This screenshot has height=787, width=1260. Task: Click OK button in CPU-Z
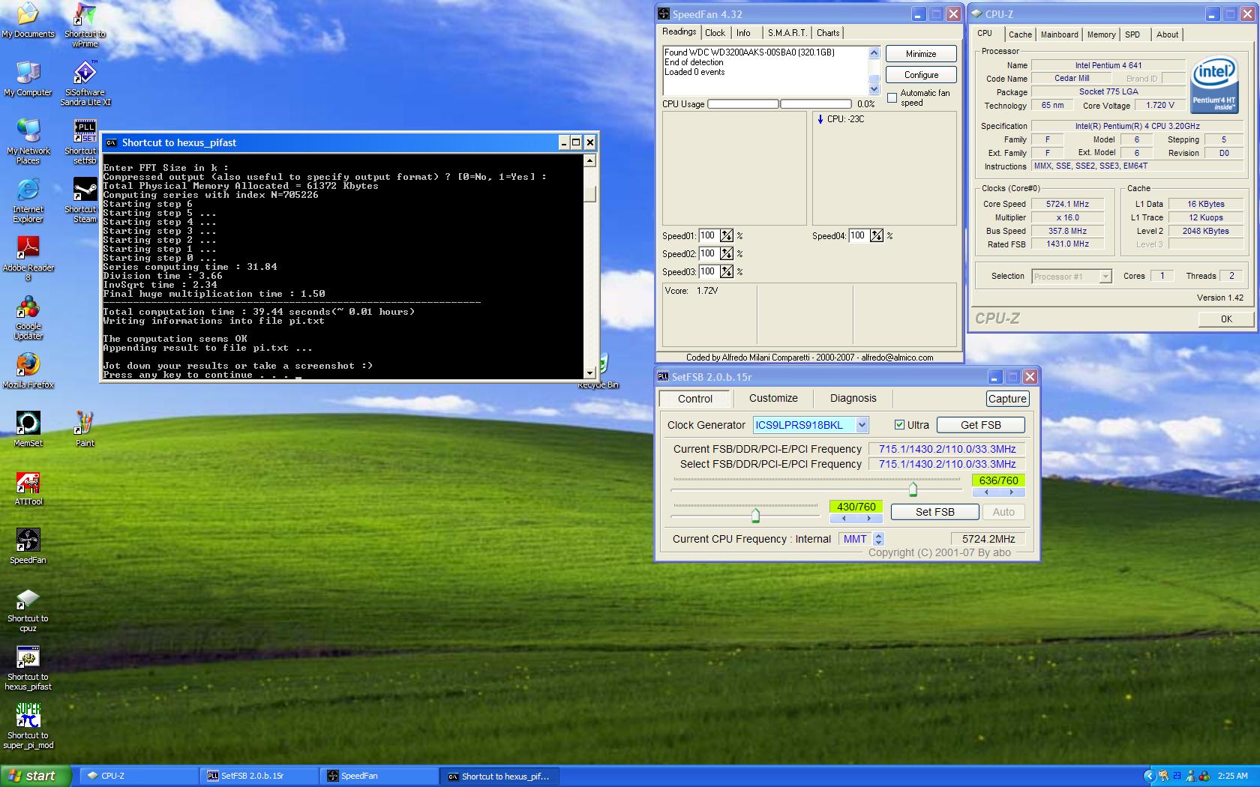coord(1226,319)
